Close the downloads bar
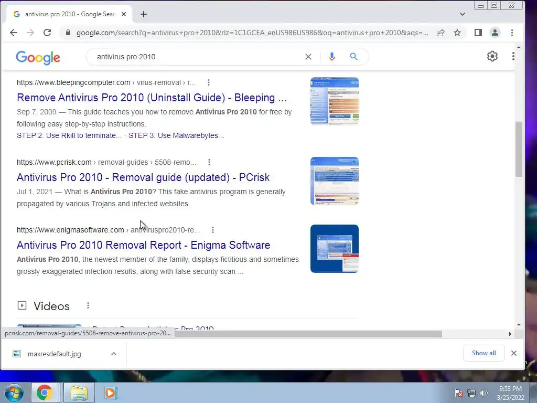Screen dimensions: 537x403 pos(514,353)
